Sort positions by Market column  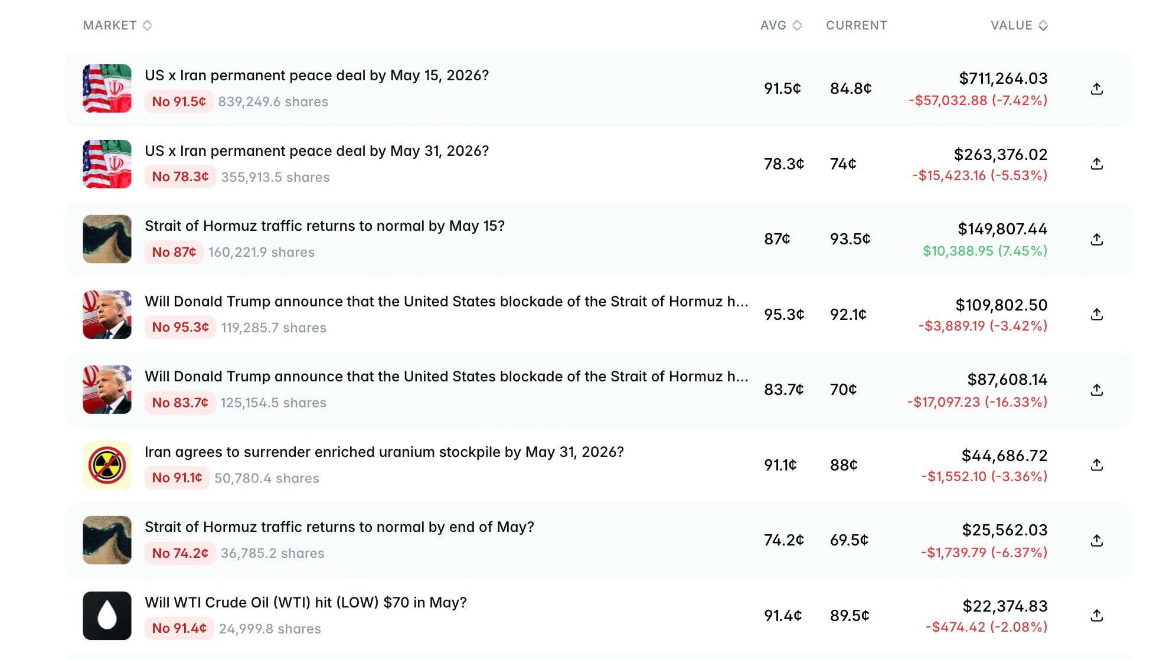[x=117, y=25]
